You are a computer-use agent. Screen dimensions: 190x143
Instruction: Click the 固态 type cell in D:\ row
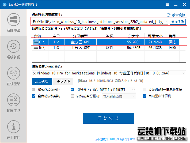pos(173,48)
